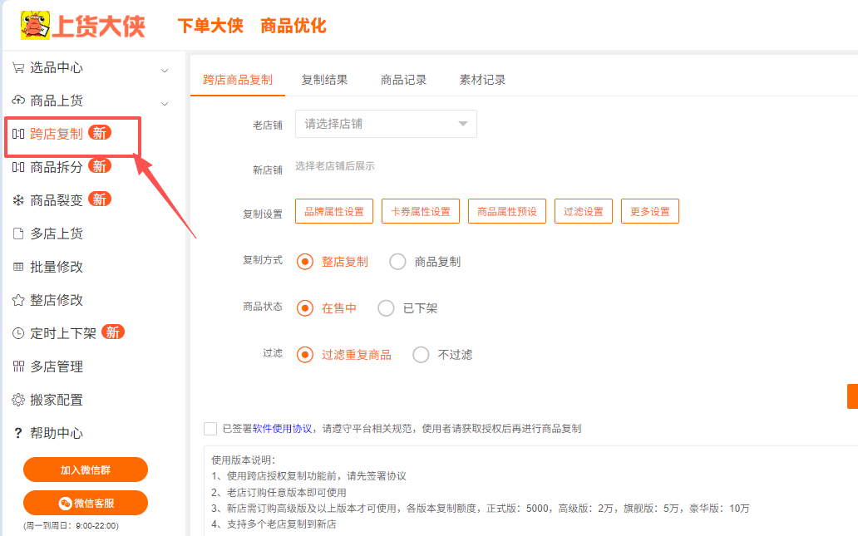This screenshot has height=536, width=858.
Task: Collapse the 商品上货 sidebar chevron
Action: click(165, 103)
